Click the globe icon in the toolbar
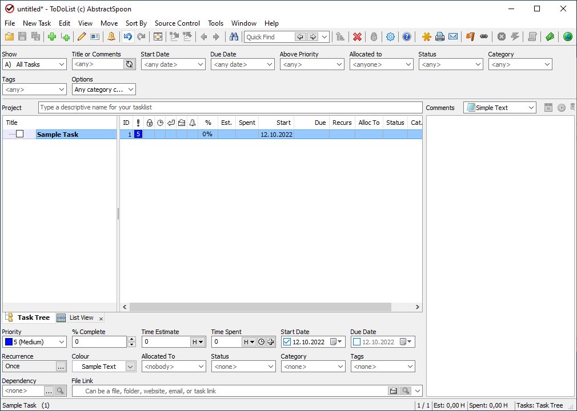 (568, 36)
